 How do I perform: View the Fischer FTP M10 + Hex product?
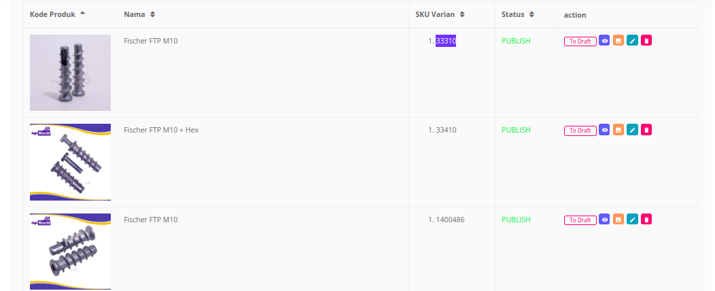click(x=604, y=130)
